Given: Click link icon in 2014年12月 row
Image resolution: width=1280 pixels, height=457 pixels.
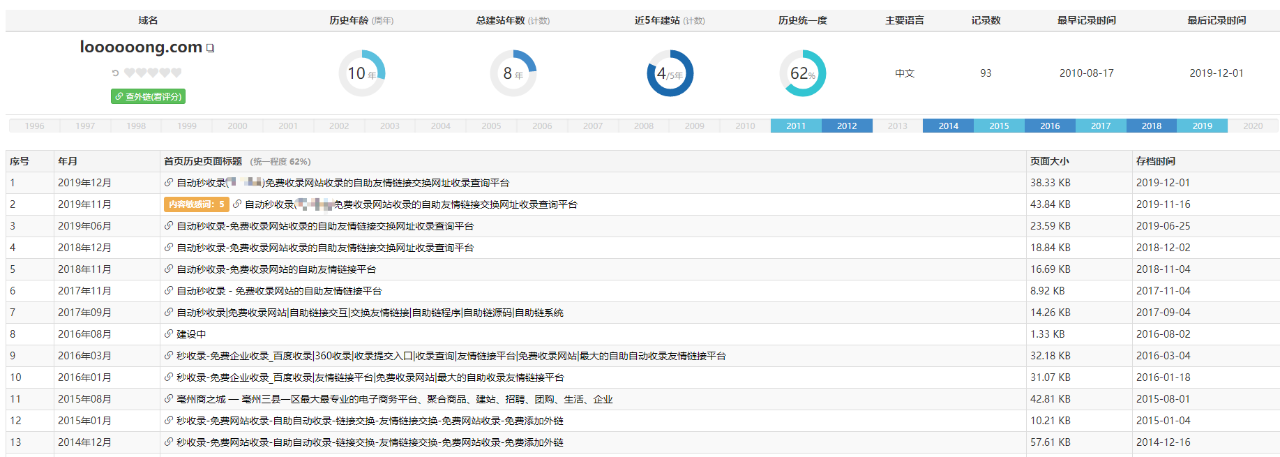Looking at the screenshot, I should 169,442.
